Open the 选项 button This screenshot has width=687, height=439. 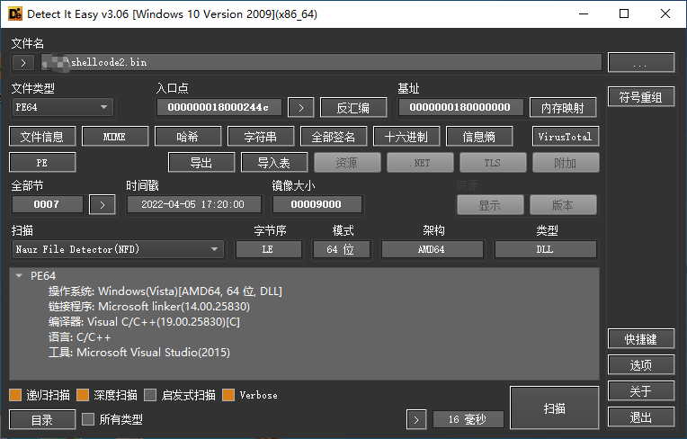point(640,364)
